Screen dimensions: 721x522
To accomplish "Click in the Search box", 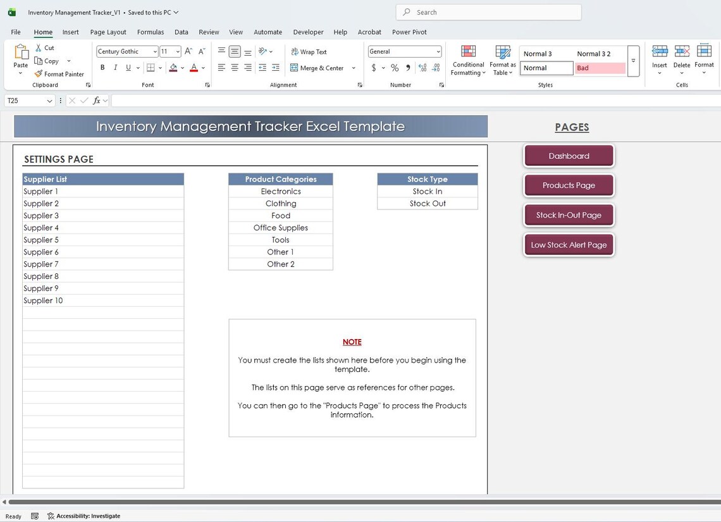I will pyautogui.click(x=488, y=13).
